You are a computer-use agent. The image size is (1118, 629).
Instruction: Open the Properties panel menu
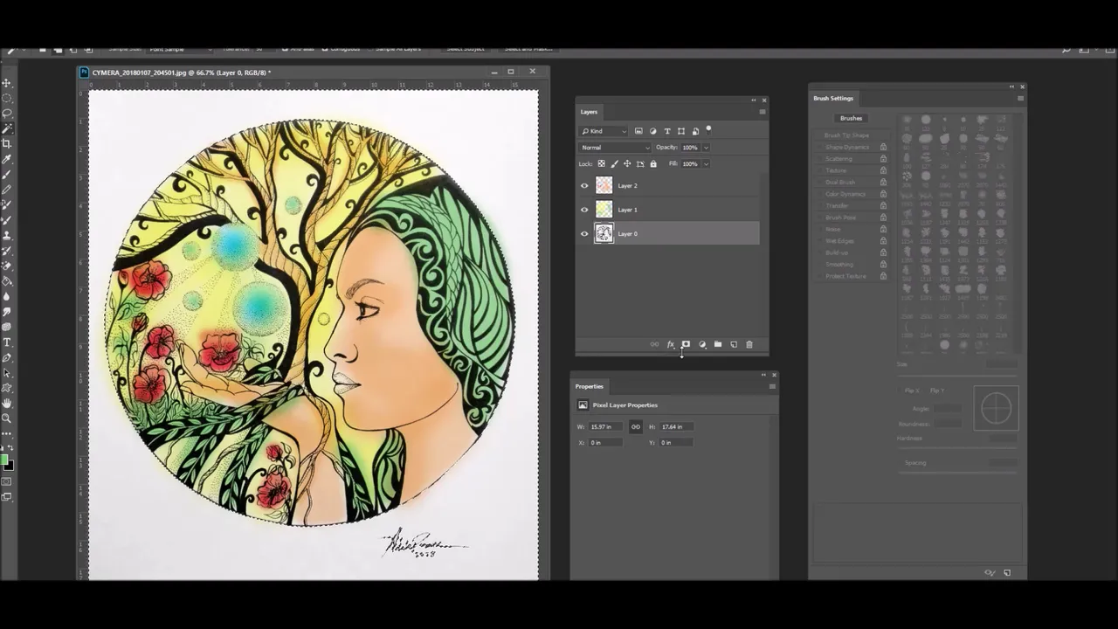click(772, 386)
